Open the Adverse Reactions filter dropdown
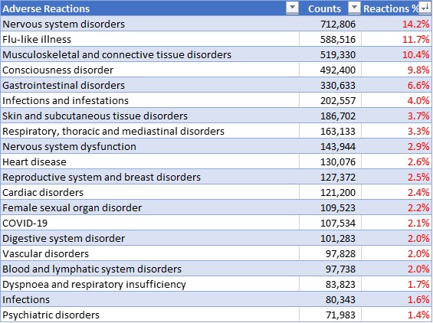Image resolution: width=433 pixels, height=323 pixels. (292, 8)
